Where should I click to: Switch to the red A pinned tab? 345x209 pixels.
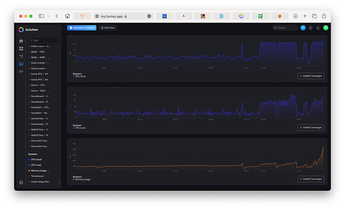(x=183, y=16)
